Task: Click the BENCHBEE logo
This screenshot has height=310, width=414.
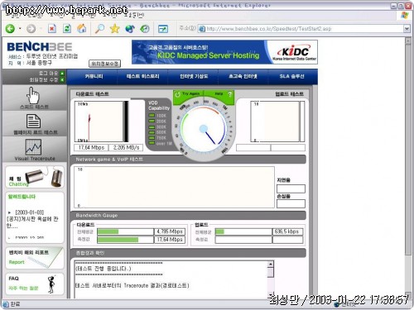Action: coord(40,47)
